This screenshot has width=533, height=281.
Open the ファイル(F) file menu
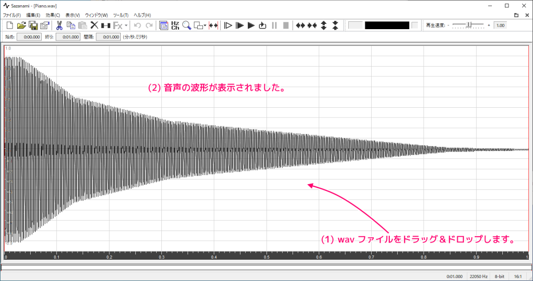12,15
